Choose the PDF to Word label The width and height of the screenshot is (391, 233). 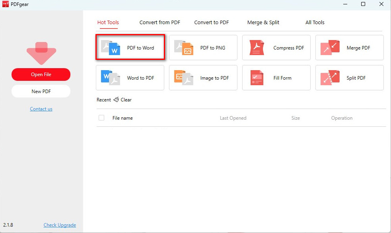tap(140, 48)
